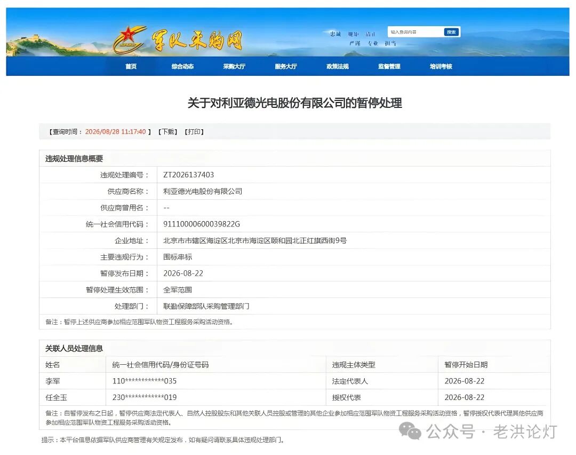Select the name 任全玉 in table
Image resolution: width=576 pixels, height=455 pixels.
click(56, 397)
